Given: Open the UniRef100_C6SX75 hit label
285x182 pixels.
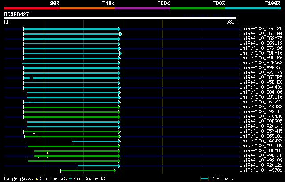Looking at the screenshot, I should click(261, 38).
